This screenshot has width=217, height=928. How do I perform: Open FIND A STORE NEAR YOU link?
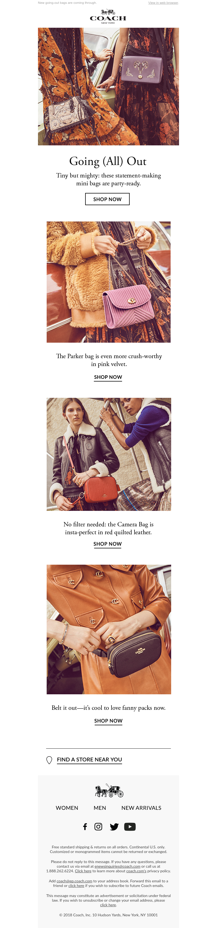pos(89,760)
